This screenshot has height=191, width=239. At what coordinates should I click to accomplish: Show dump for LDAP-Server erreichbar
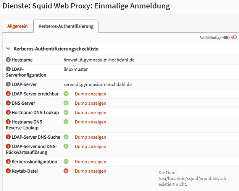tap(90, 94)
